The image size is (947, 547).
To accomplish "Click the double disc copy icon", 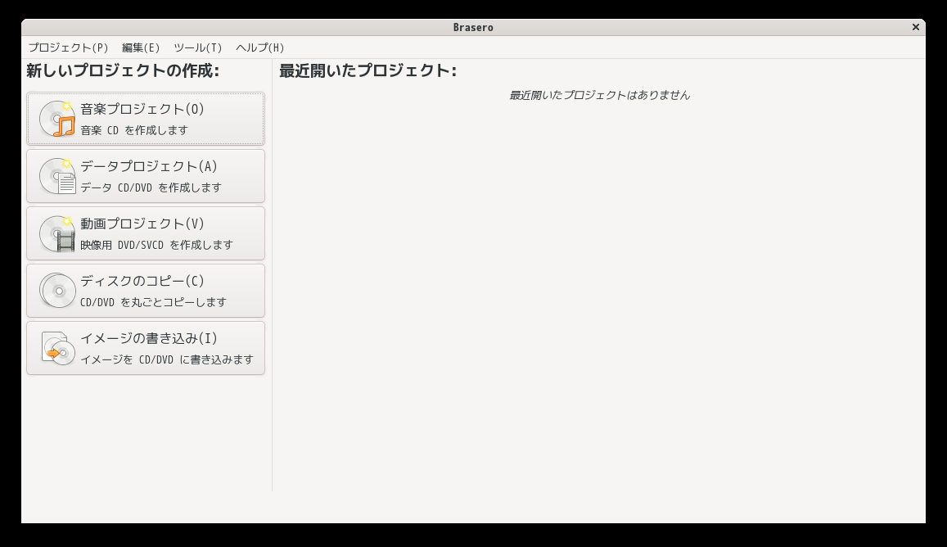I will point(57,291).
